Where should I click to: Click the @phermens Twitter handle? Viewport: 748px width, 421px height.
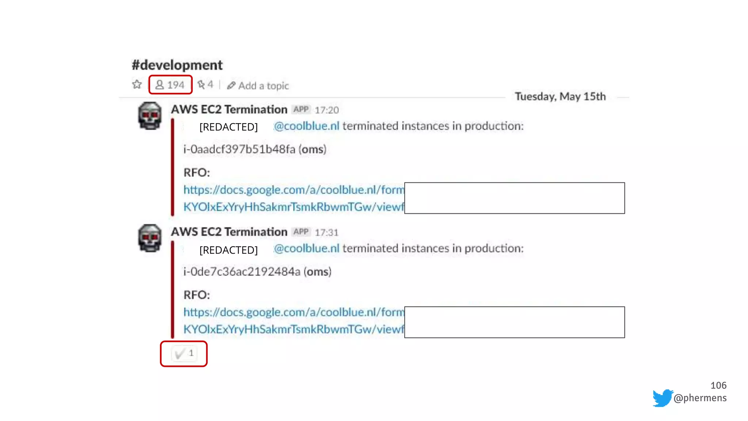coord(700,398)
